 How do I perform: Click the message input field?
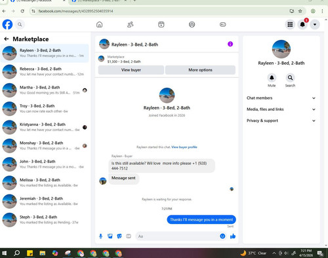tap(177, 236)
